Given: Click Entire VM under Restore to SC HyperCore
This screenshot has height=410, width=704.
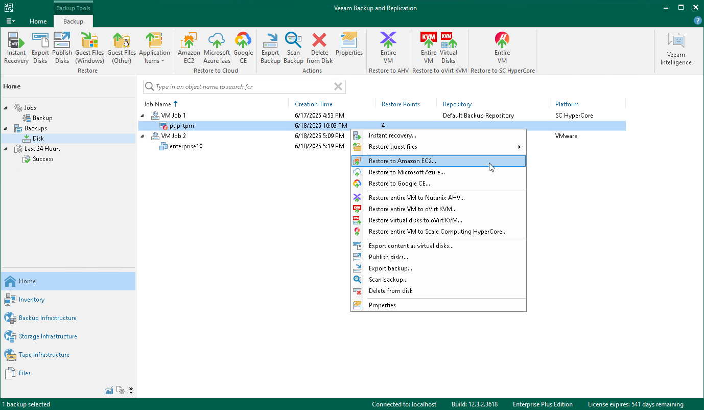Looking at the screenshot, I should [x=502, y=48].
